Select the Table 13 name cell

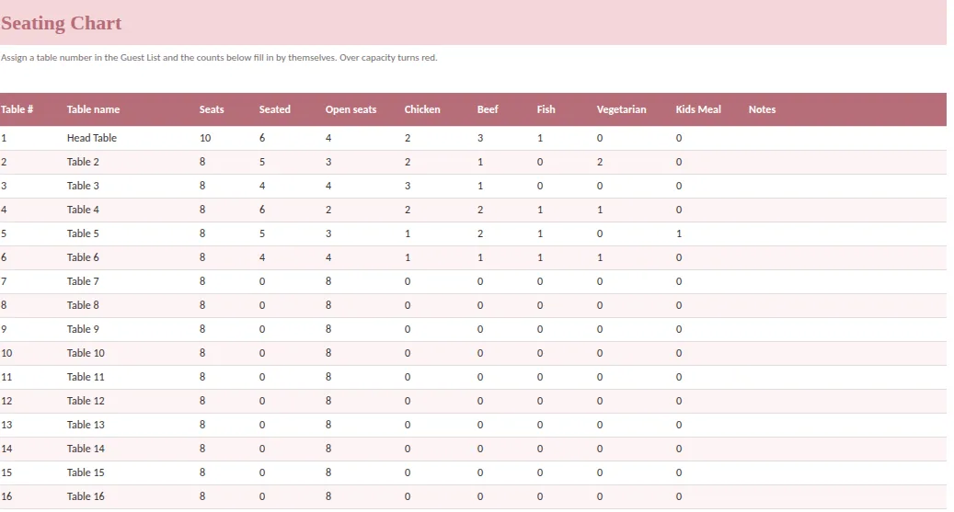point(86,425)
